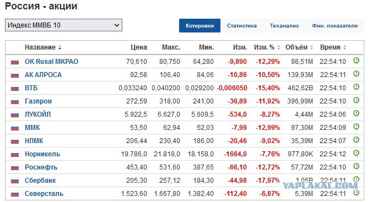The width and height of the screenshot is (372, 202).
Task: Click the clock icon in the ОК Rusal row
Action: (x=356, y=61)
